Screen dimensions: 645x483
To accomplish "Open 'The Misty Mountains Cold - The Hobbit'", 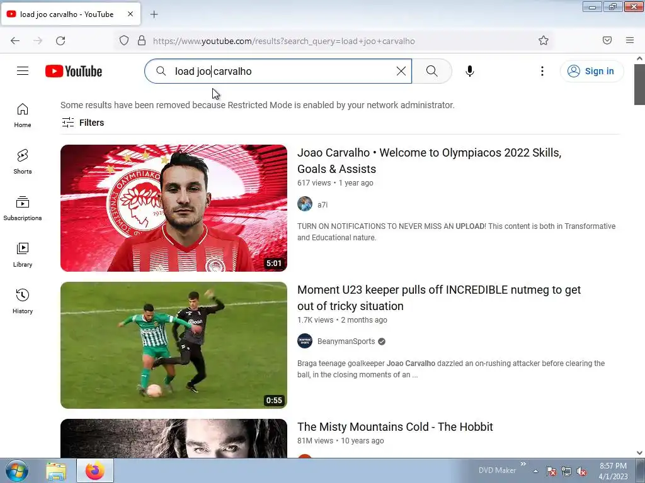I will click(395, 427).
